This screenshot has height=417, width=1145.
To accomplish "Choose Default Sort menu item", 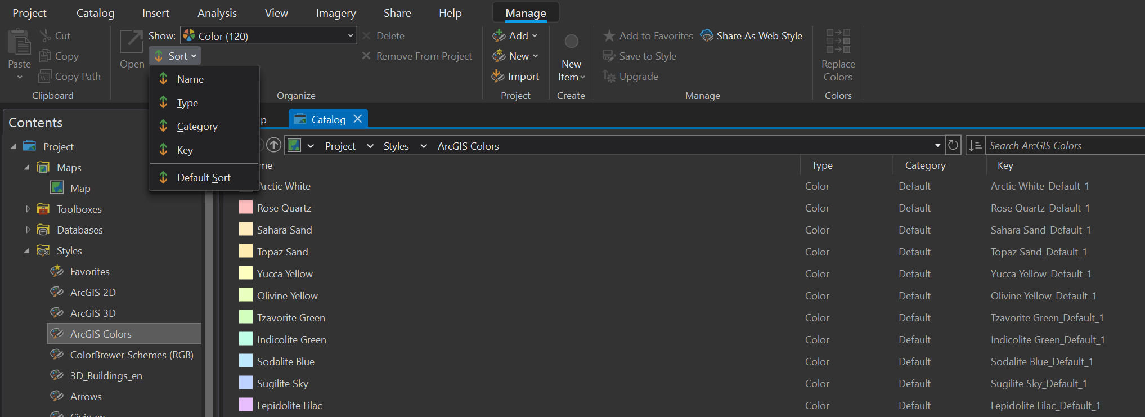I will (x=204, y=177).
